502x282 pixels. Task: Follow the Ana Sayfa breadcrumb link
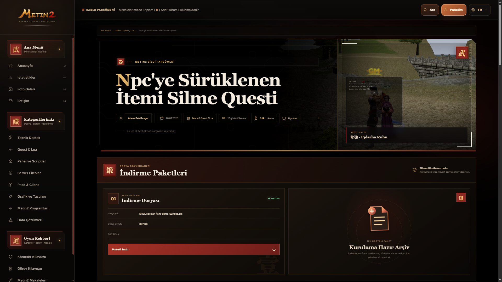point(106,31)
